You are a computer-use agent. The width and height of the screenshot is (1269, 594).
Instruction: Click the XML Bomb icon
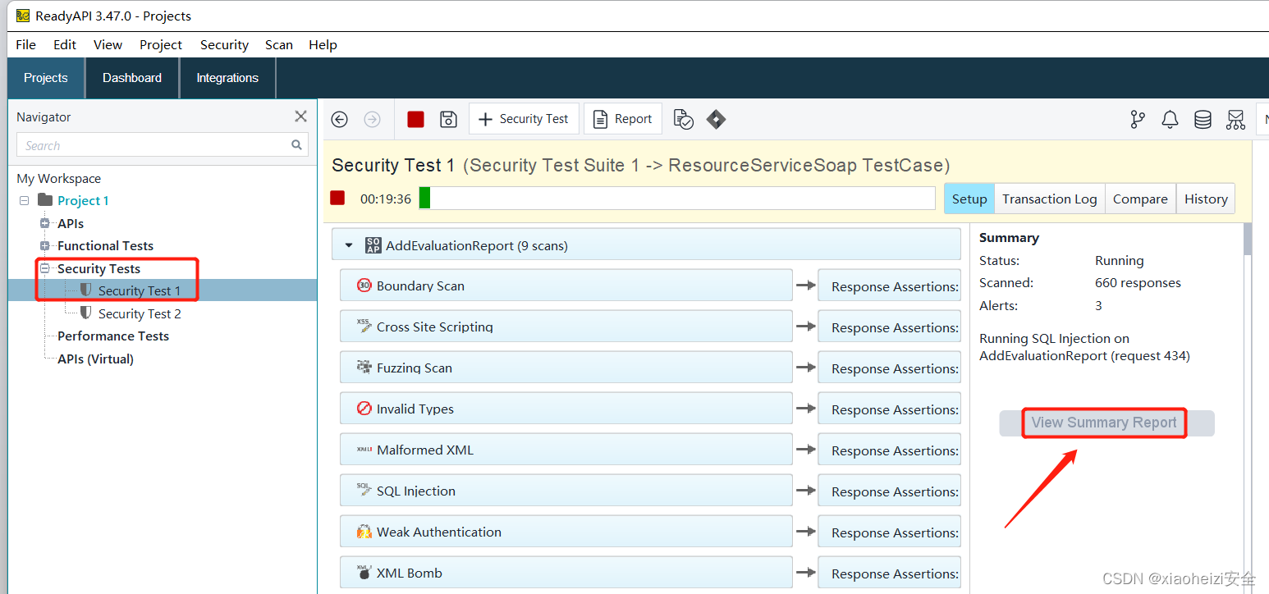pos(364,572)
